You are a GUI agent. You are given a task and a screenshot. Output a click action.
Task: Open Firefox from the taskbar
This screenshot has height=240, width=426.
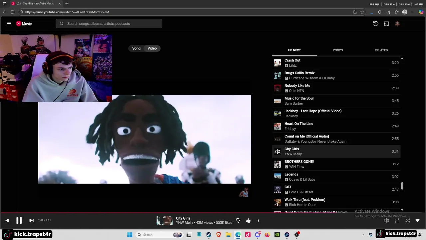[x=267, y=235]
